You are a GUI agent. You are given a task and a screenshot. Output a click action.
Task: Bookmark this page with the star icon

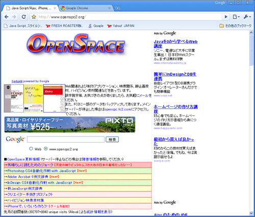[x=34, y=17]
